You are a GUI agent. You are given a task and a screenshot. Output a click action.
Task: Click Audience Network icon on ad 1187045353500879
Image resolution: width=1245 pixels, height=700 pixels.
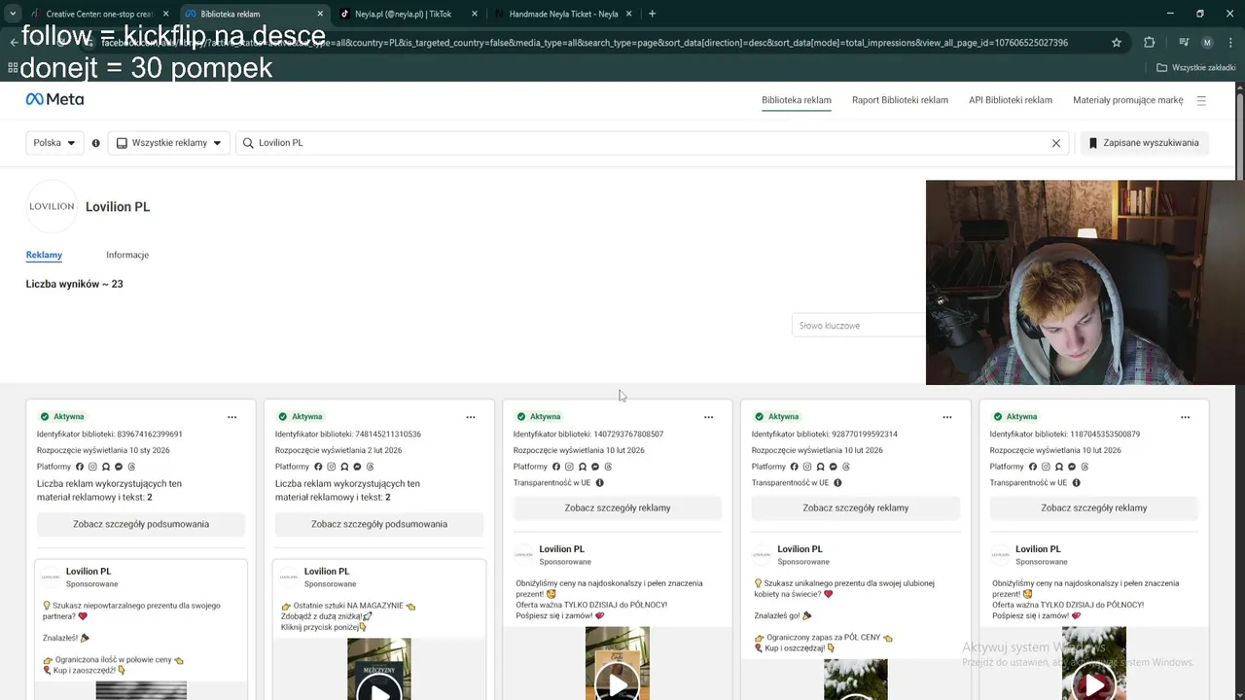pyautogui.click(x=1058, y=467)
